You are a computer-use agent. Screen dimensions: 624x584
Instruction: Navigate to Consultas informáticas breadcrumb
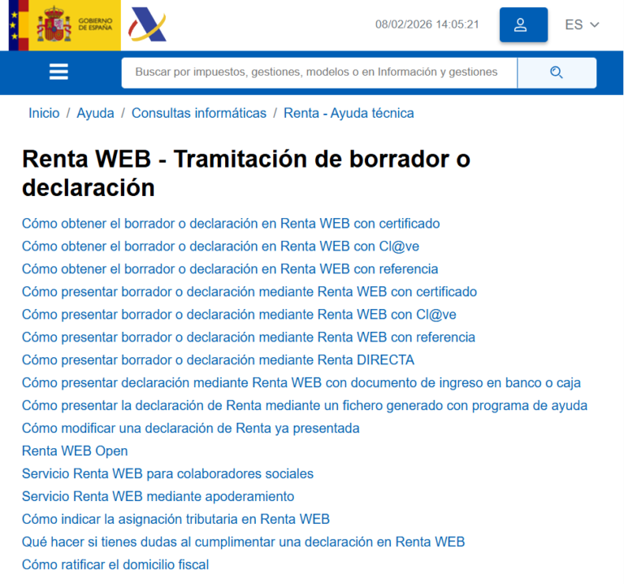click(x=198, y=113)
